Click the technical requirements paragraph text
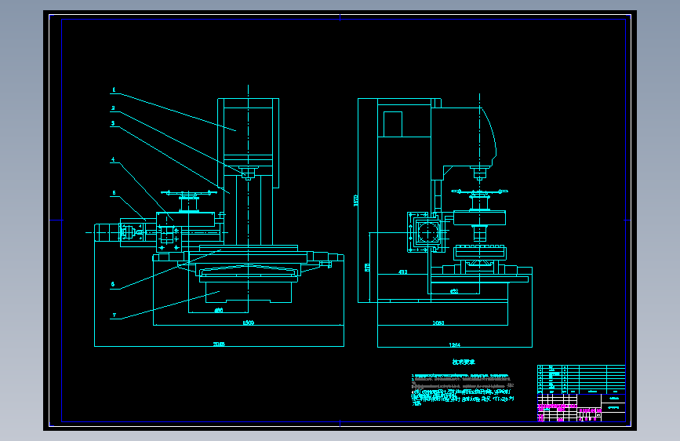This screenshot has height=441, width=680. click(x=463, y=389)
